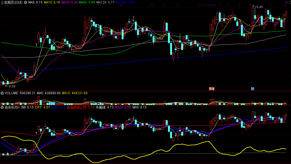Select the MA10 label in the volume panel

[75, 93]
